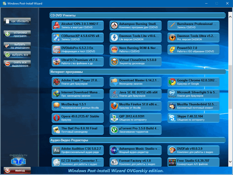Click the Adobe Audition CS6 icon

pyautogui.click(x=57, y=150)
